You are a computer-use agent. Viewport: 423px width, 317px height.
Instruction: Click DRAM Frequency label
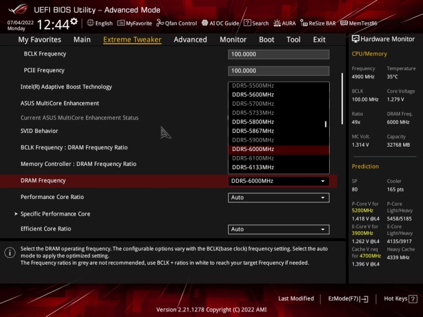pyautogui.click(x=43, y=181)
